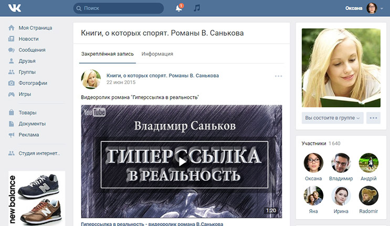Image resolution: width=390 pixels, height=226 pixels.
Task: Open the group actions three-dot button
Action: click(x=373, y=118)
